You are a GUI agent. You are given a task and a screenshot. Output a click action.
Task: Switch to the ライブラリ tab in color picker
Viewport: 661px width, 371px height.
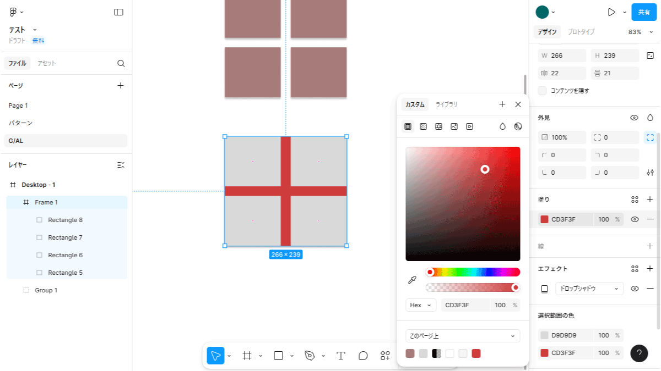click(447, 104)
